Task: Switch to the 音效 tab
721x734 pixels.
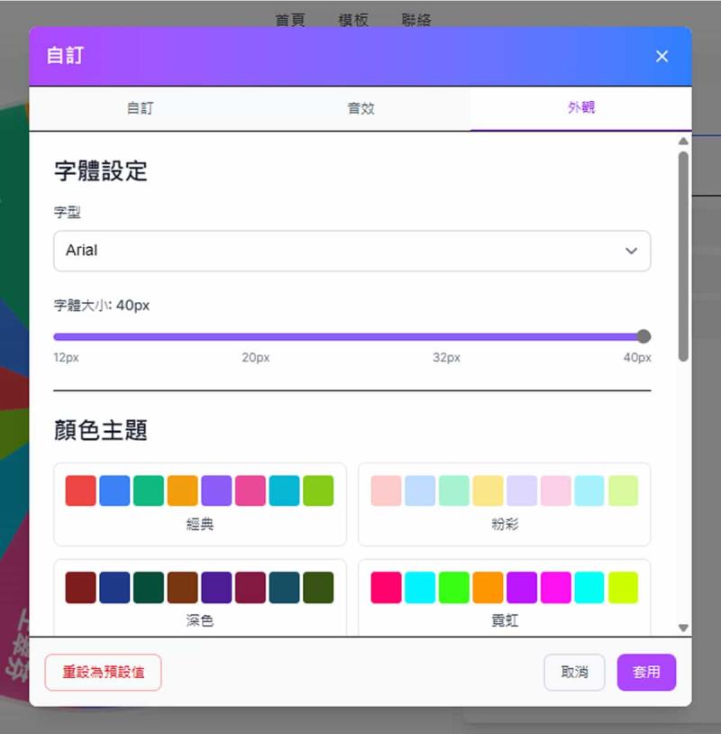Action: click(360, 108)
